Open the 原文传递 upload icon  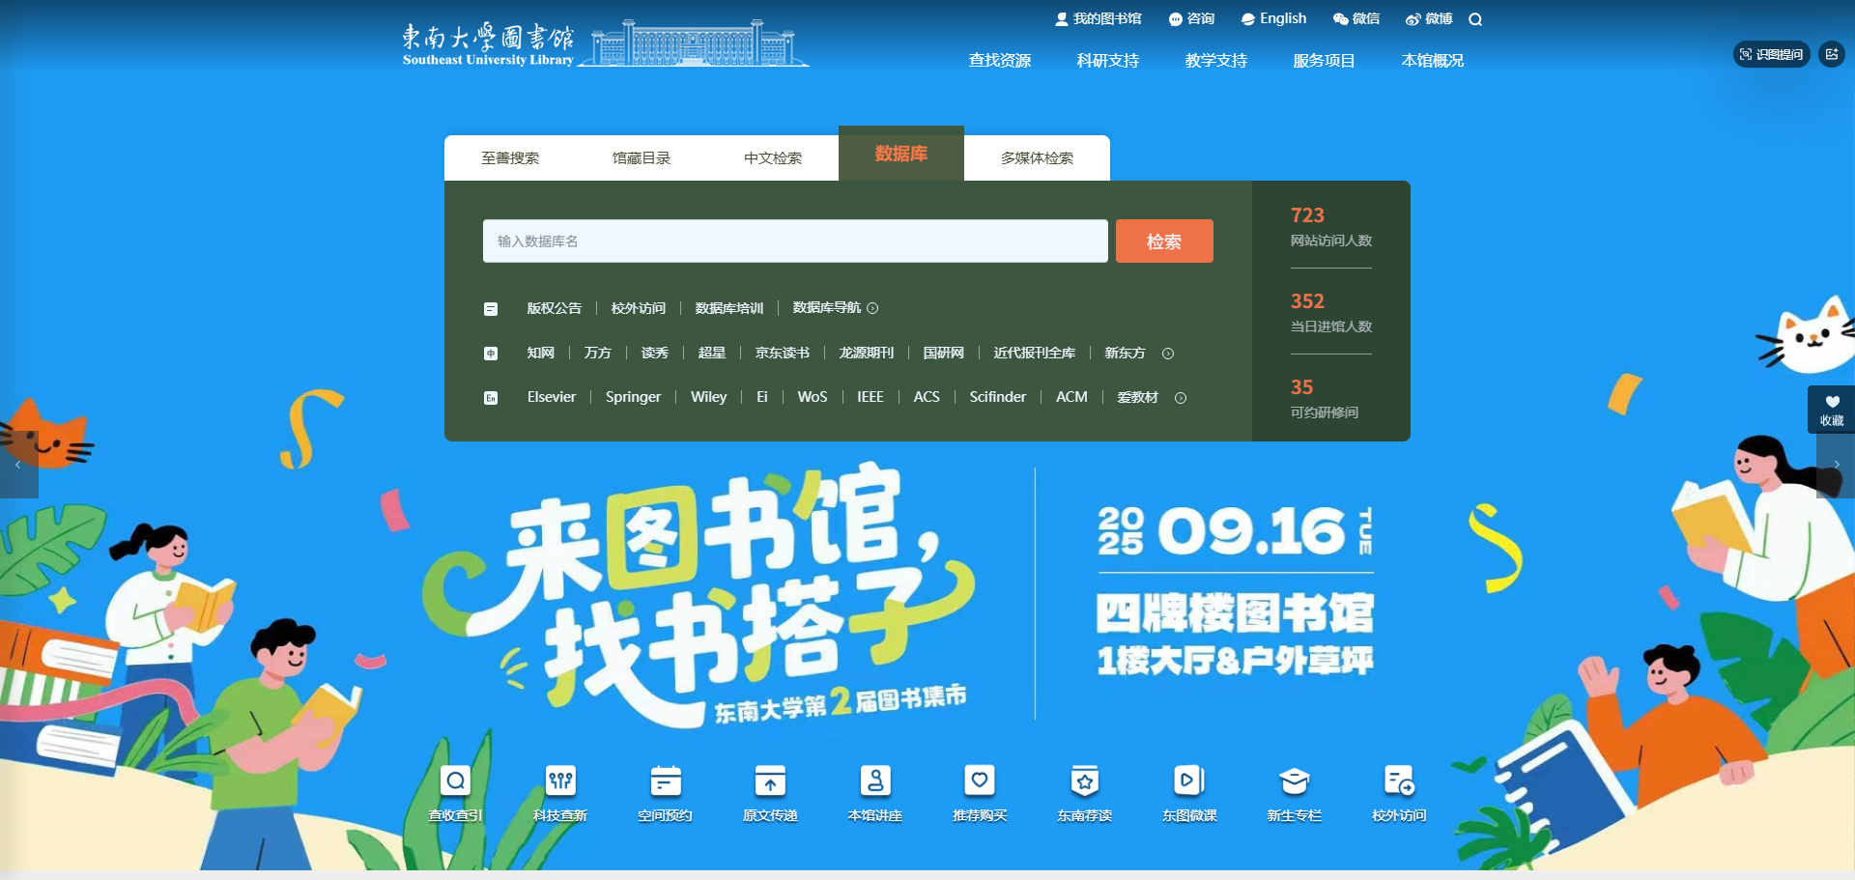pyautogui.click(x=770, y=781)
